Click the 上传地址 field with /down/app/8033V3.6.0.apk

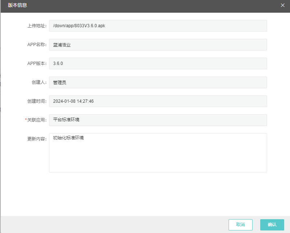pos(158,26)
